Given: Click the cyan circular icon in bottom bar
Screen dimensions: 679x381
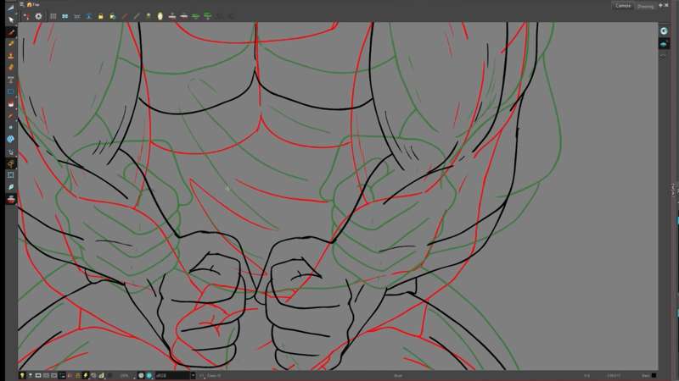Looking at the screenshot, I should click(x=149, y=375).
